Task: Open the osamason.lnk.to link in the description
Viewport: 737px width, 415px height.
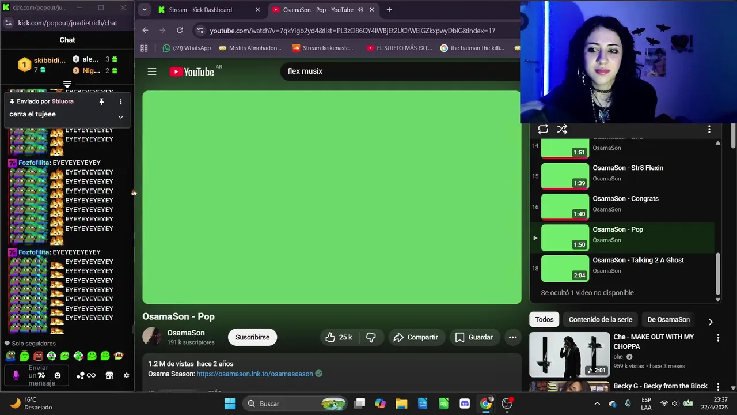Action: click(254, 373)
